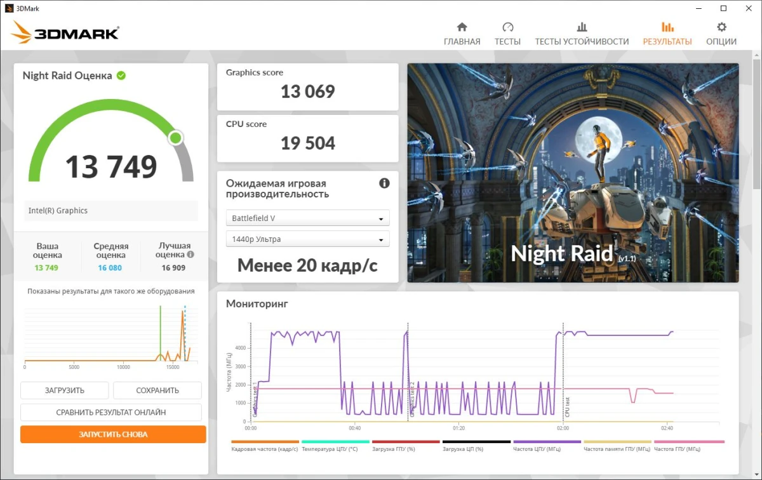This screenshot has height=480, width=762.
Task: Open Тесты устойчивости bar chart icon
Action: point(582,27)
